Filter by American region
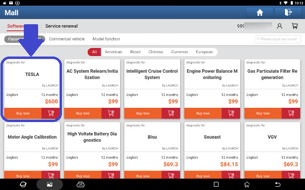 pyautogui.click(x=113, y=52)
